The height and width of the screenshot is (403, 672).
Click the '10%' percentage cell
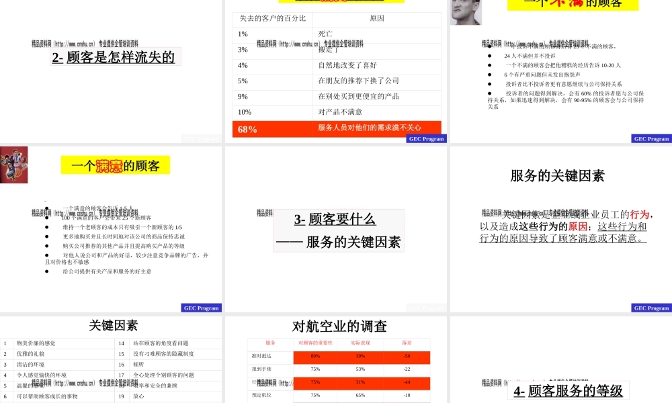coord(245,112)
